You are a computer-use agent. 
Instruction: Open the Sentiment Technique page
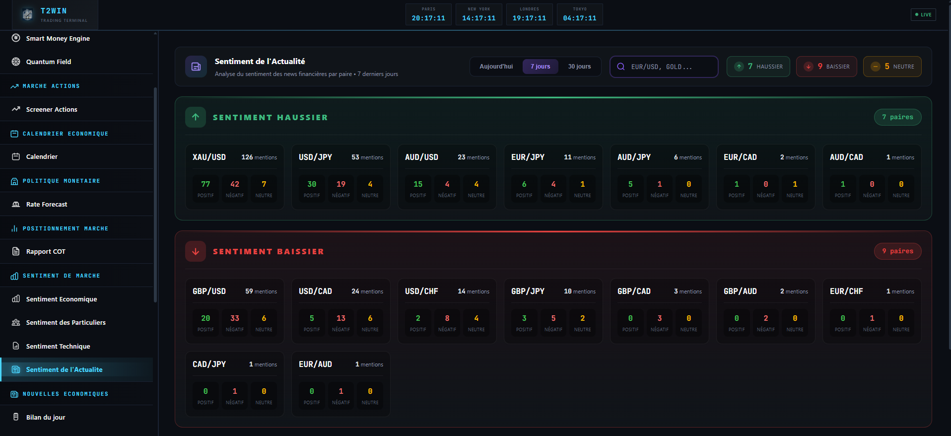(58, 346)
